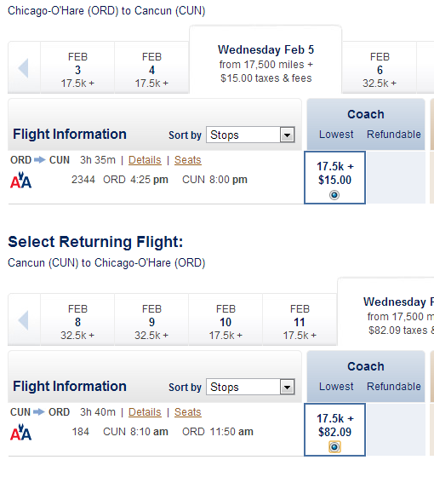Click the American Airlines logo on flight 184
434x477 pixels.
click(20, 433)
